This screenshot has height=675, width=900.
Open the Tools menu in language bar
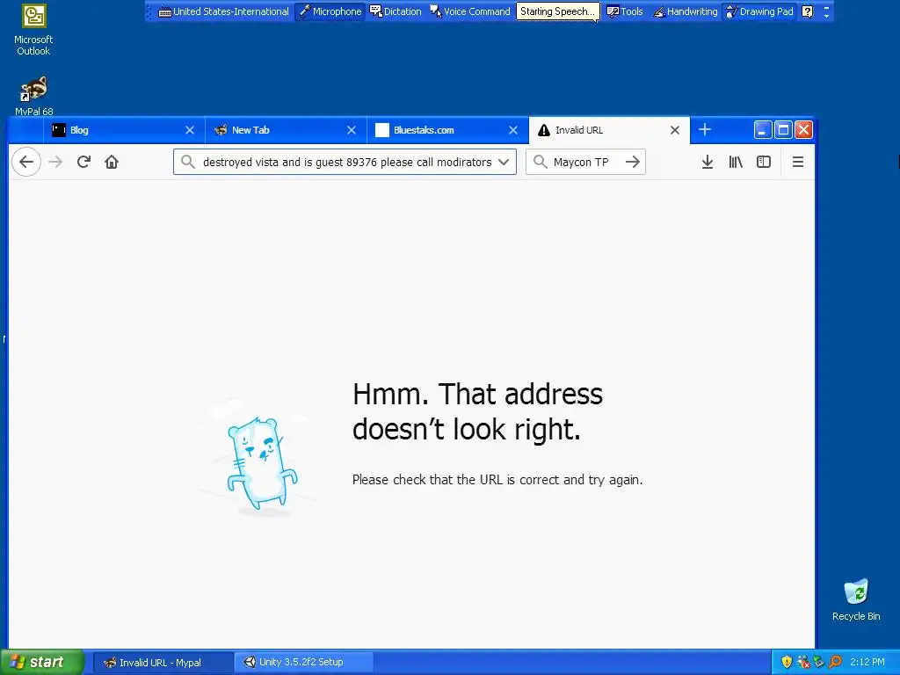pos(625,11)
